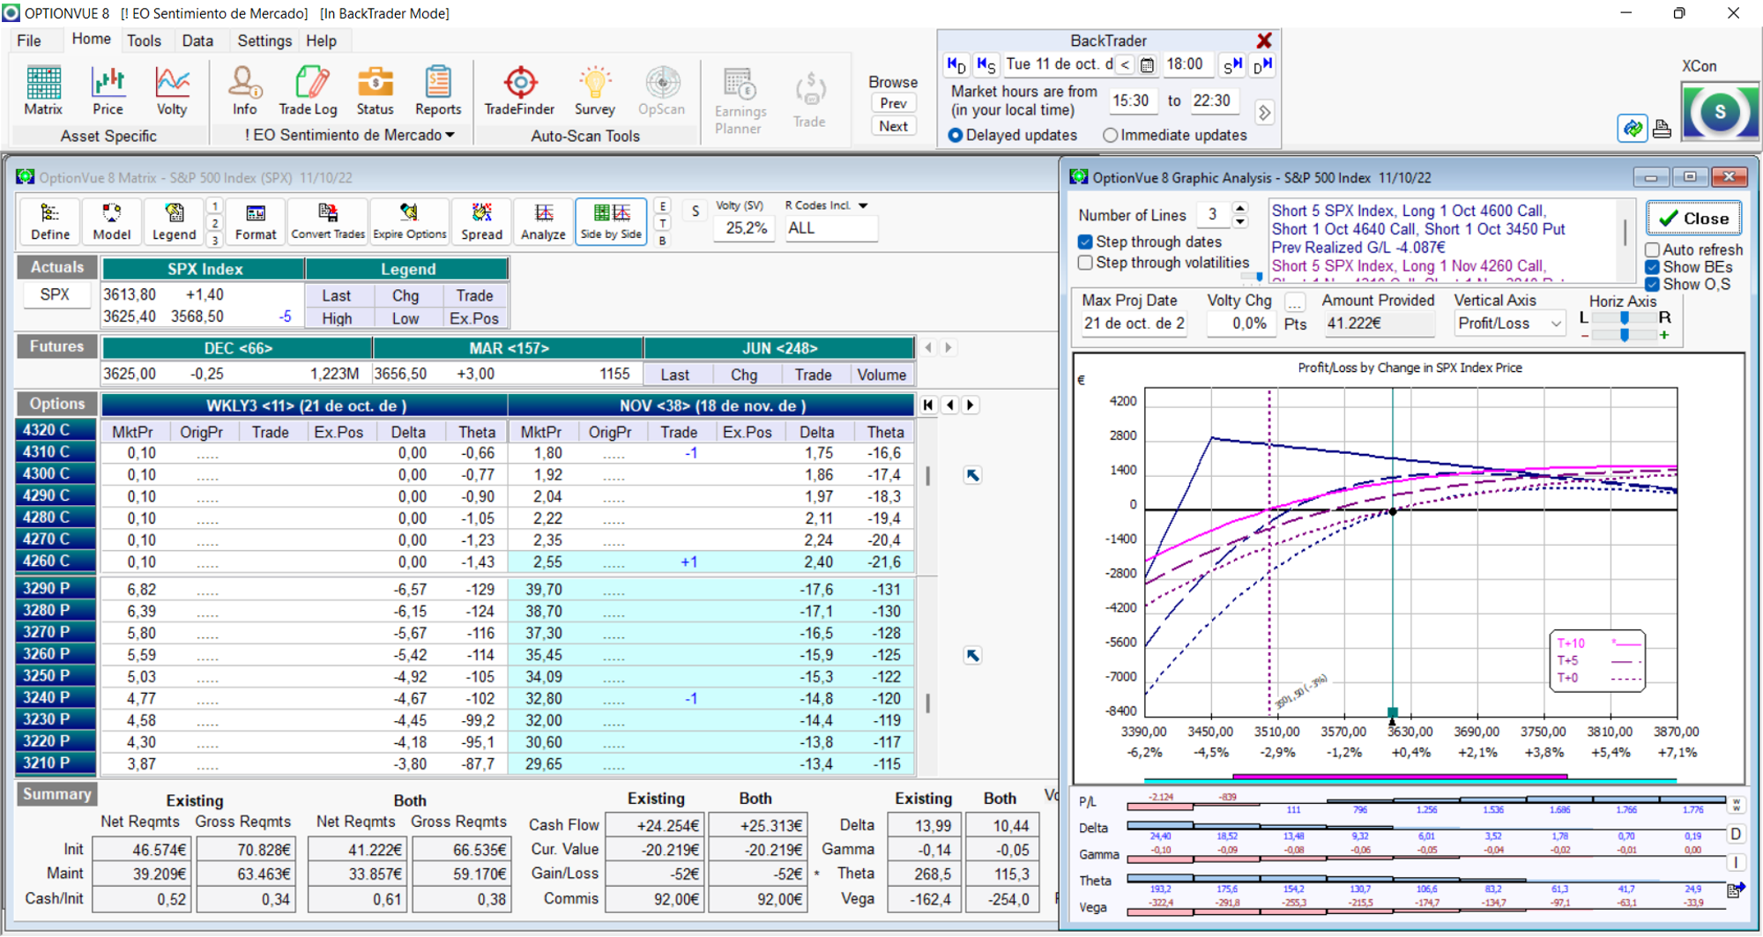
Task: Open the Matrix tool in ribbon
Action: (x=43, y=91)
